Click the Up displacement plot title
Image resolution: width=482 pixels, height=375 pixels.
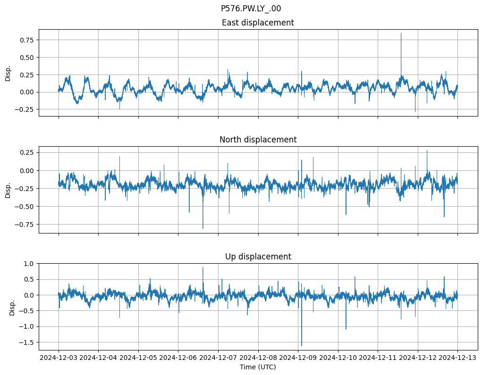pyautogui.click(x=258, y=257)
